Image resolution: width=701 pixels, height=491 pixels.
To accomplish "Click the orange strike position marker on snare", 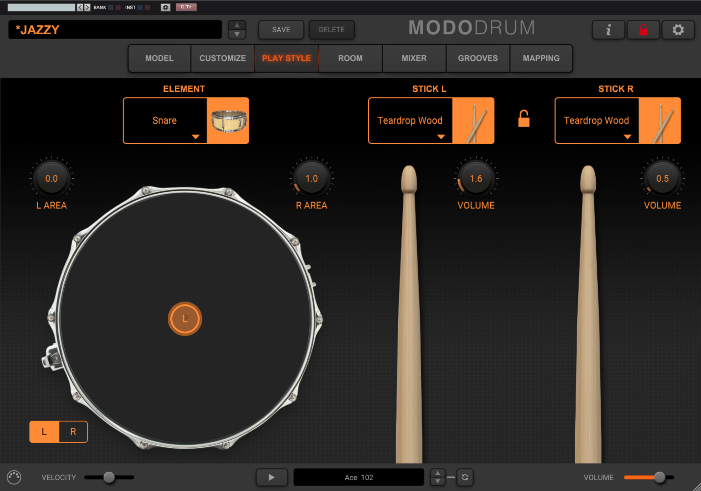I will point(185,319).
